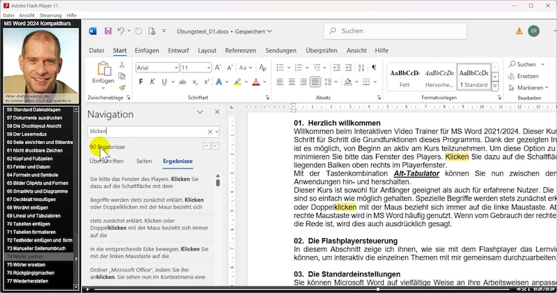This screenshot has height=293, width=557.
Task: Click the player play button
Action: pos(88,290)
